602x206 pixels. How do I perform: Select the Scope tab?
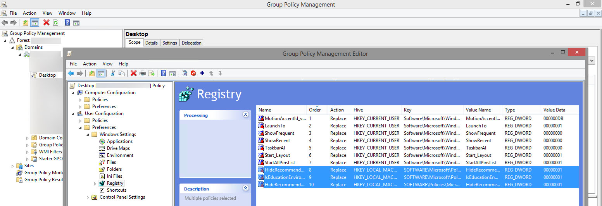[135, 43]
